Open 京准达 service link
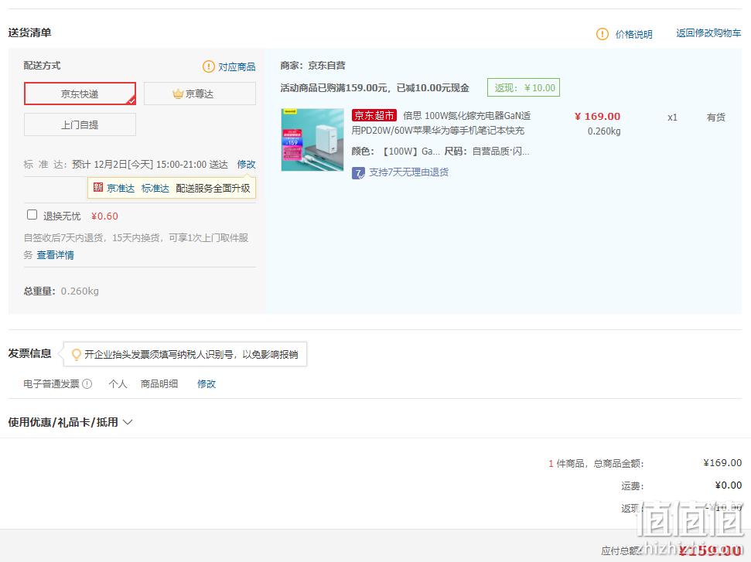The height and width of the screenshot is (562, 751). (x=121, y=188)
